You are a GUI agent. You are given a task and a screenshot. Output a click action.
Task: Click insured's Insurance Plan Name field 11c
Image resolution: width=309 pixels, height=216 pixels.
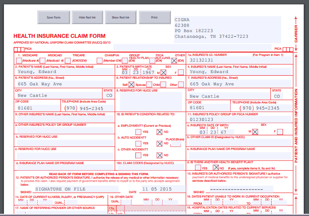(240, 155)
